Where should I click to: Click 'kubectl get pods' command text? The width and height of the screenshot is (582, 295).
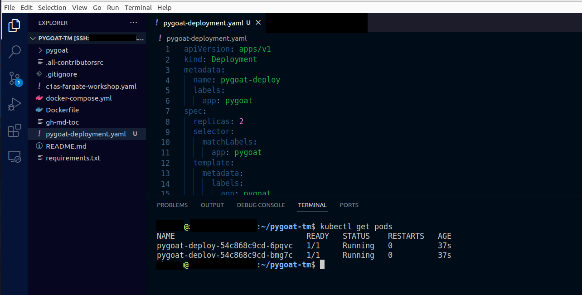click(356, 227)
